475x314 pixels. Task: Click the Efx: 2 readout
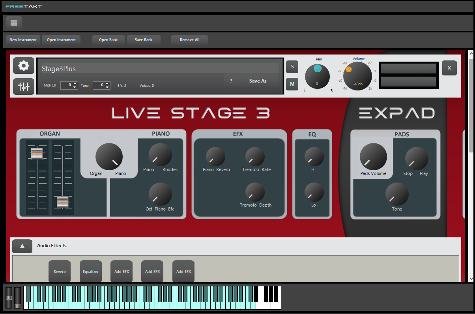pos(122,85)
